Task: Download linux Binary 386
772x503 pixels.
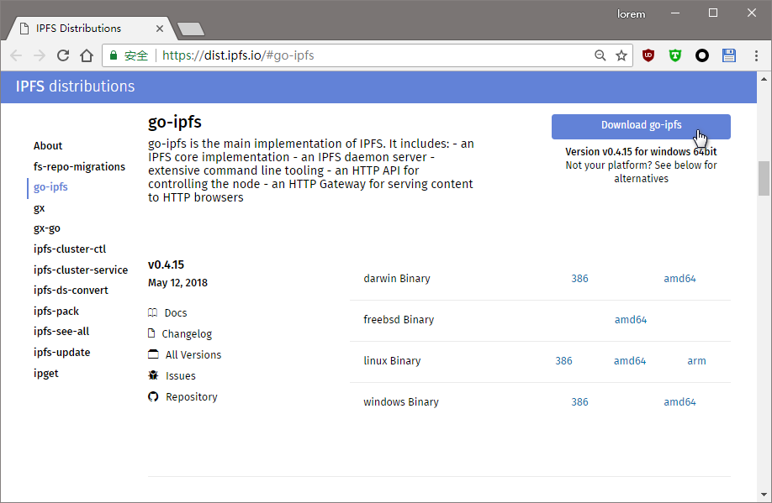Action: point(563,361)
